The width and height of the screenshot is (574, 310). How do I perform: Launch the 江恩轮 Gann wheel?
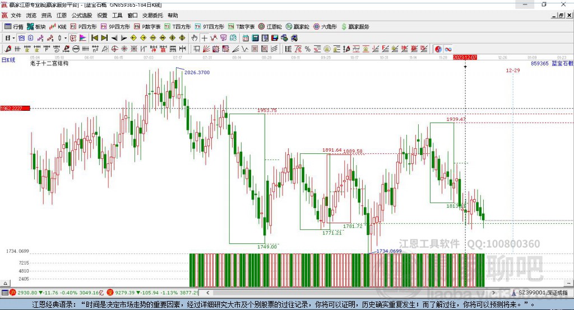pos(270,27)
